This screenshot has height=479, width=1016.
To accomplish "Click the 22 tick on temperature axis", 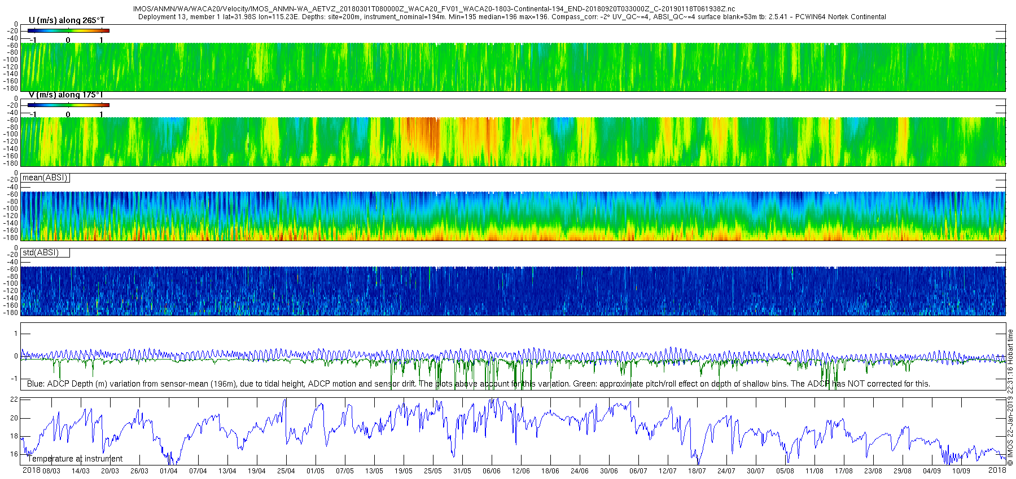I will 15,400.
